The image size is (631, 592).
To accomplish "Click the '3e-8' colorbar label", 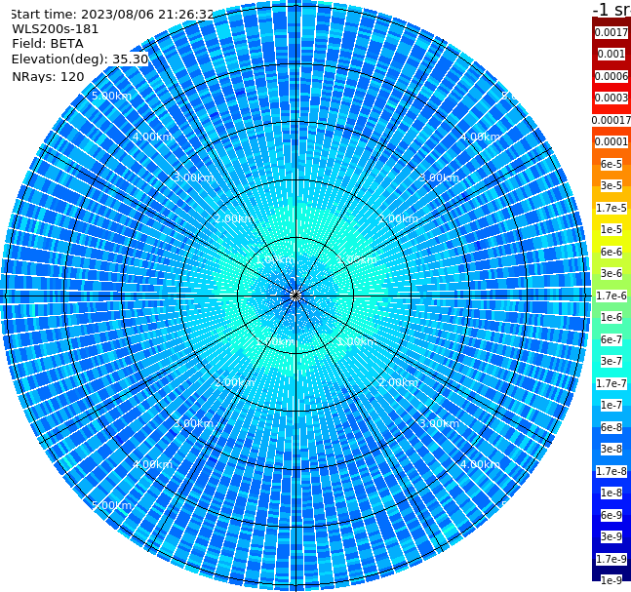I will (611, 449).
